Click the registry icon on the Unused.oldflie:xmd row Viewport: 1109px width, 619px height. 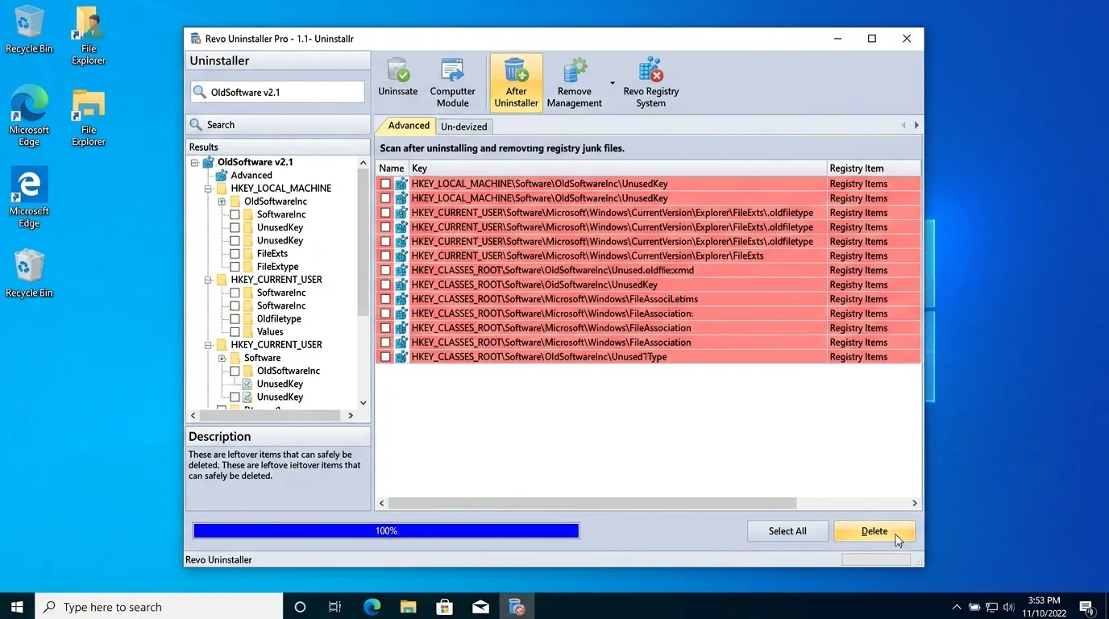[401, 270]
